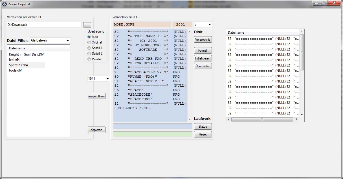
Task: Choose the Seriell 1 radio option
Action: tap(89, 48)
